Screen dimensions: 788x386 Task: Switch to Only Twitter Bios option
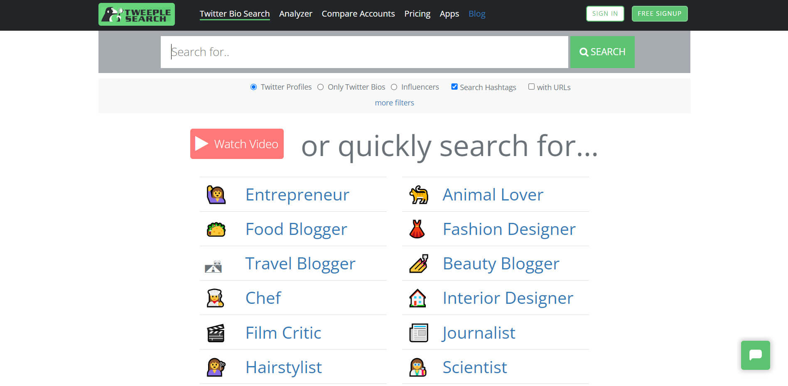click(320, 87)
